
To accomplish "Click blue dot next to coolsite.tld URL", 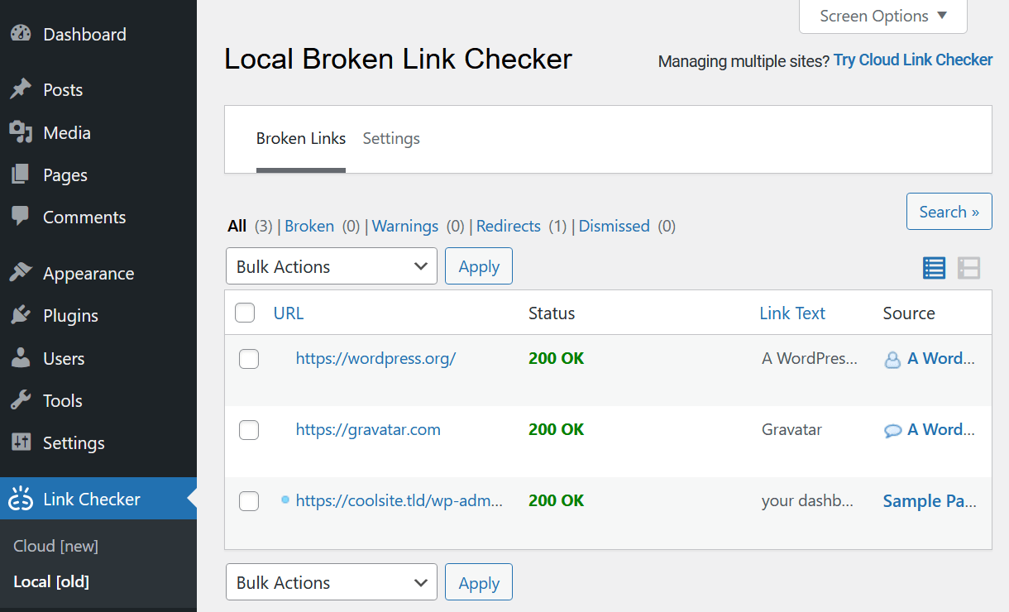I will click(285, 500).
